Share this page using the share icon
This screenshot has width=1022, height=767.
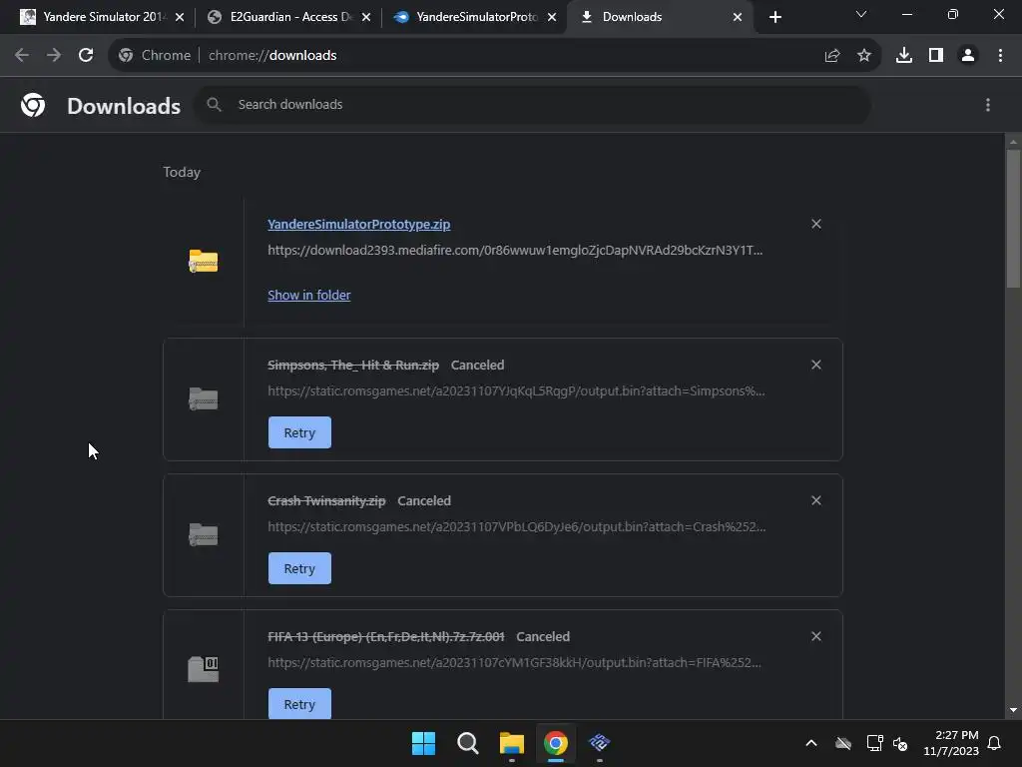pos(831,56)
